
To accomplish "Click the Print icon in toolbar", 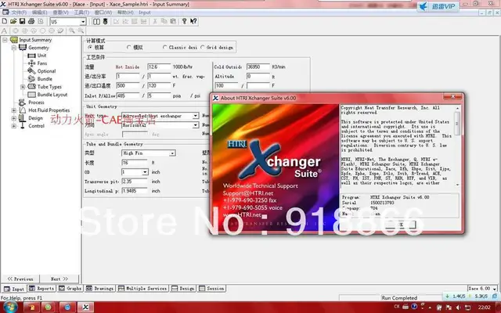I will (31, 21).
